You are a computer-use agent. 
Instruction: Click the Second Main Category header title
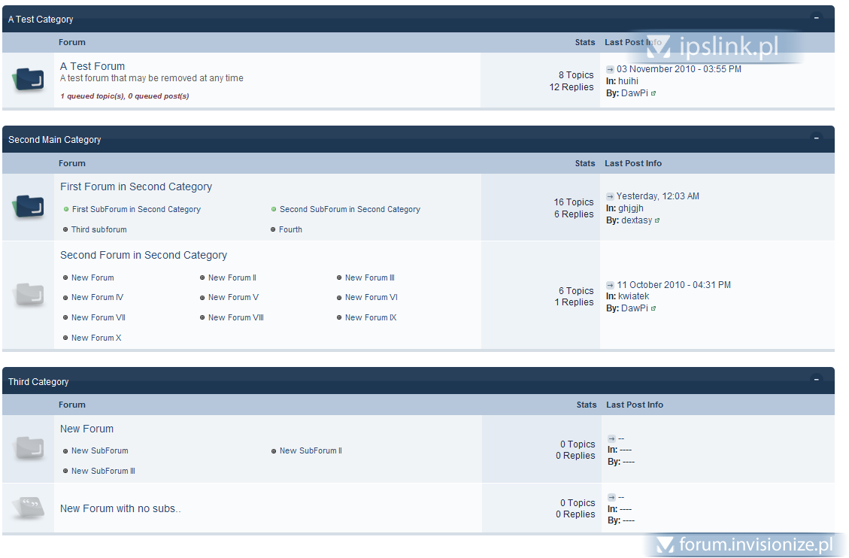coord(54,140)
